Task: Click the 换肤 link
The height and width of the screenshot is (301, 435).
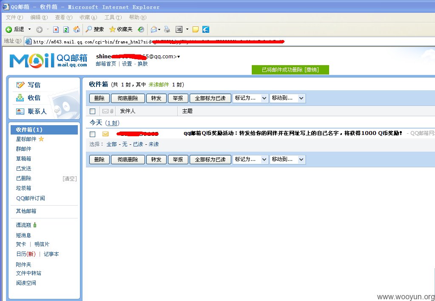Action: point(142,63)
